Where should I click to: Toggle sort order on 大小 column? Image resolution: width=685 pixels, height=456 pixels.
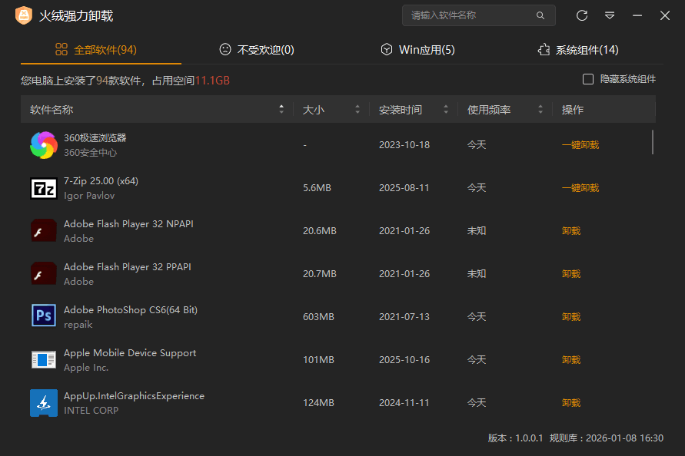[356, 109]
